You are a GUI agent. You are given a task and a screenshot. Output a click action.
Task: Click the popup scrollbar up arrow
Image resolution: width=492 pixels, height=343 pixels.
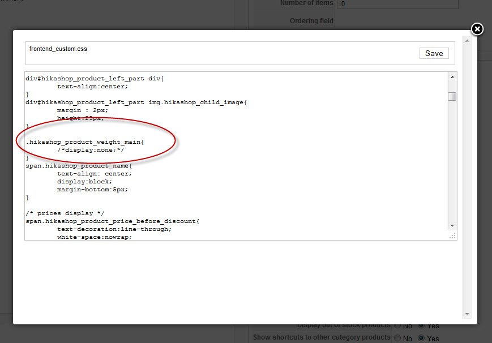click(x=467, y=41)
